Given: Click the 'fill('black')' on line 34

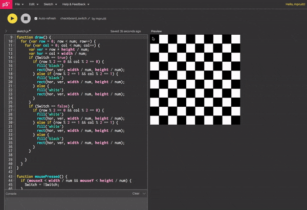Looking at the screenshot, I should coord(50,138).
